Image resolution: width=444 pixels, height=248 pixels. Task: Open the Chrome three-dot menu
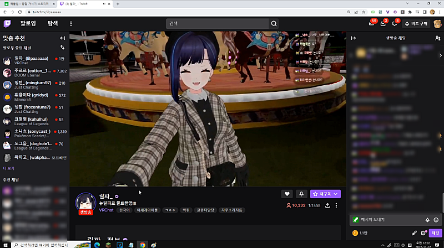(x=440, y=12)
